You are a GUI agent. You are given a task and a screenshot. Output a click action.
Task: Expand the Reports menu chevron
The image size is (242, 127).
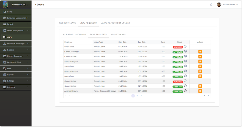click(x=28, y=75)
